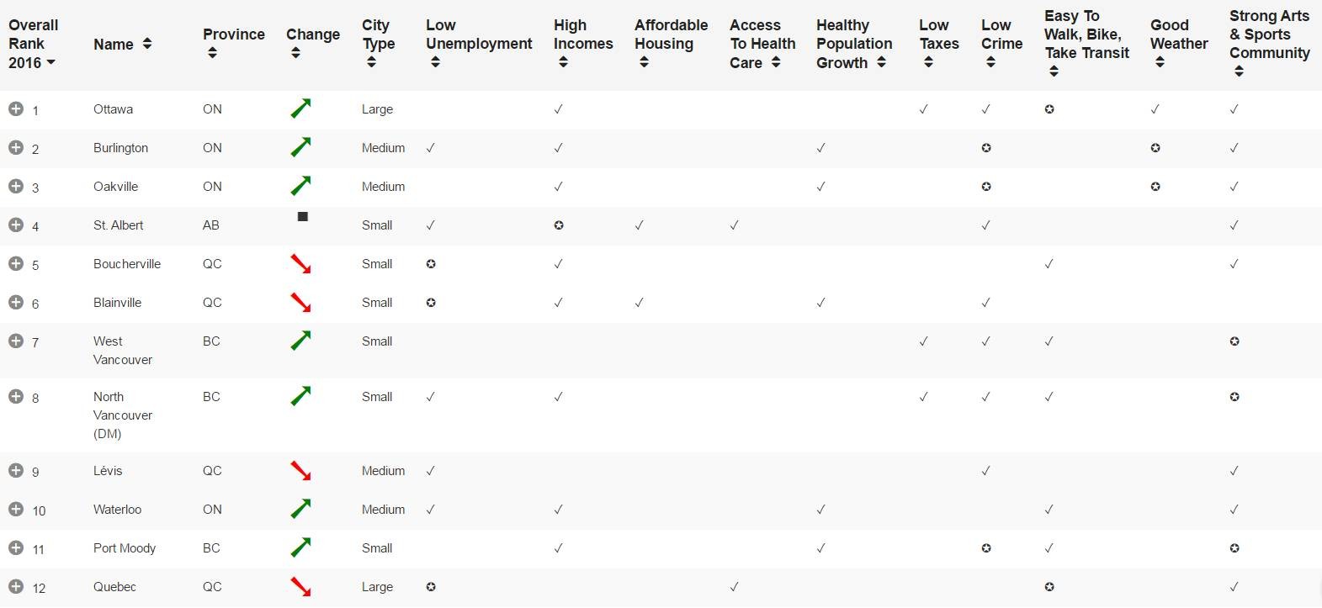Click the Overall Rank 2016 header
The height and width of the screenshot is (608, 1322).
pos(33,44)
